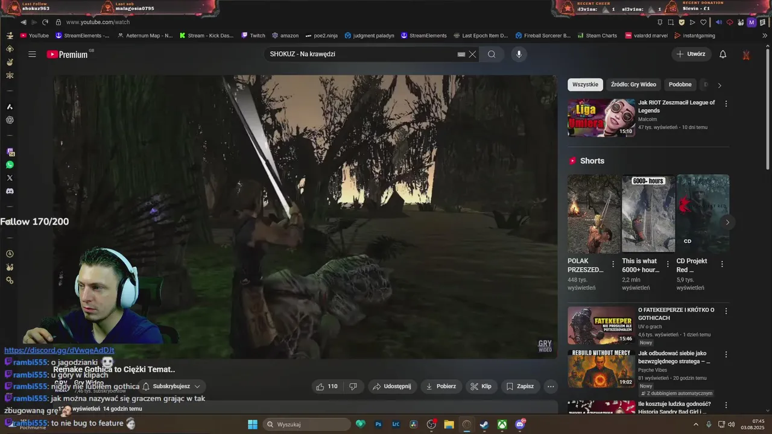Screen dimensions: 772x434
Task: Open the Twitch bookmark
Action: click(253, 36)
